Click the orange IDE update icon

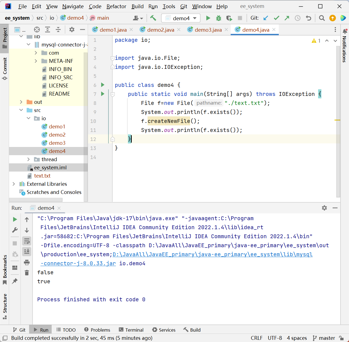[x=333, y=18]
